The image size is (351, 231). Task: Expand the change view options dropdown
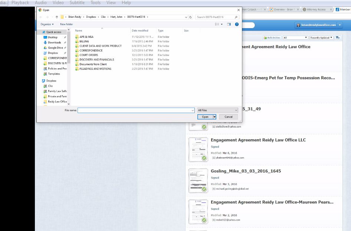coord(222,24)
